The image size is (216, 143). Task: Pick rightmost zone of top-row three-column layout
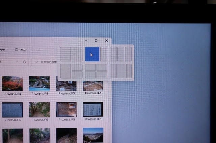[128, 54]
